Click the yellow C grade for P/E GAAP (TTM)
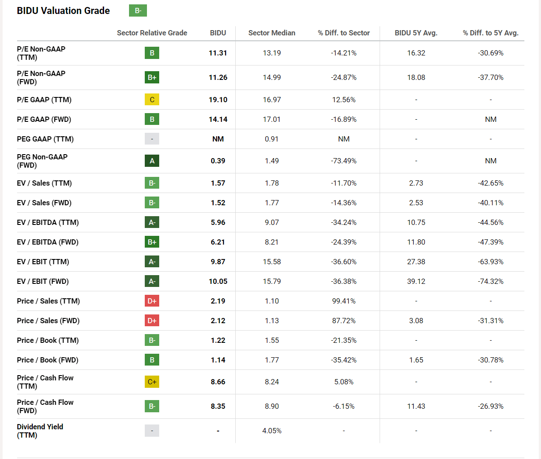Viewport: 541px width, 459px height. pos(152,100)
